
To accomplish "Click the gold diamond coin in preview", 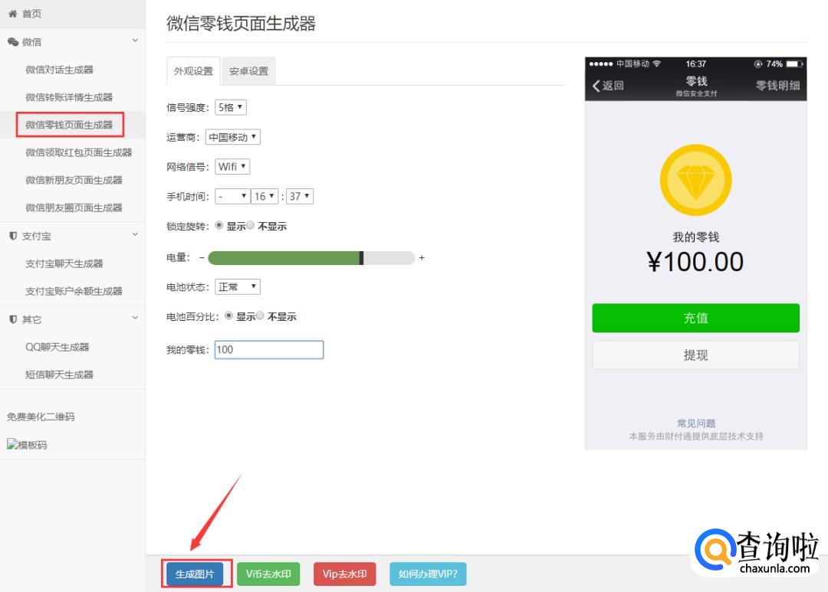I will pyautogui.click(x=695, y=180).
